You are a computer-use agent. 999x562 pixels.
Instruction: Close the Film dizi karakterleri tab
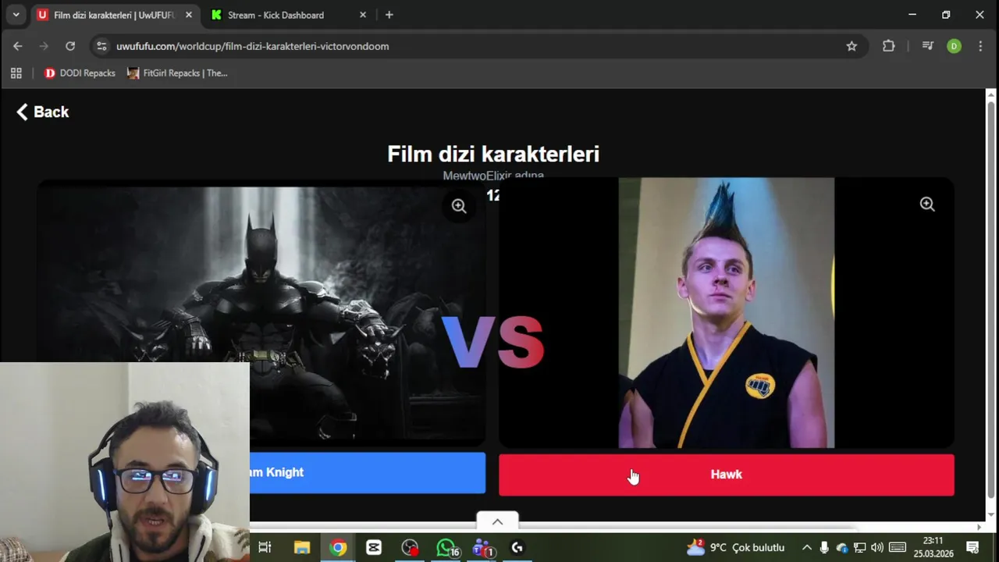188,15
